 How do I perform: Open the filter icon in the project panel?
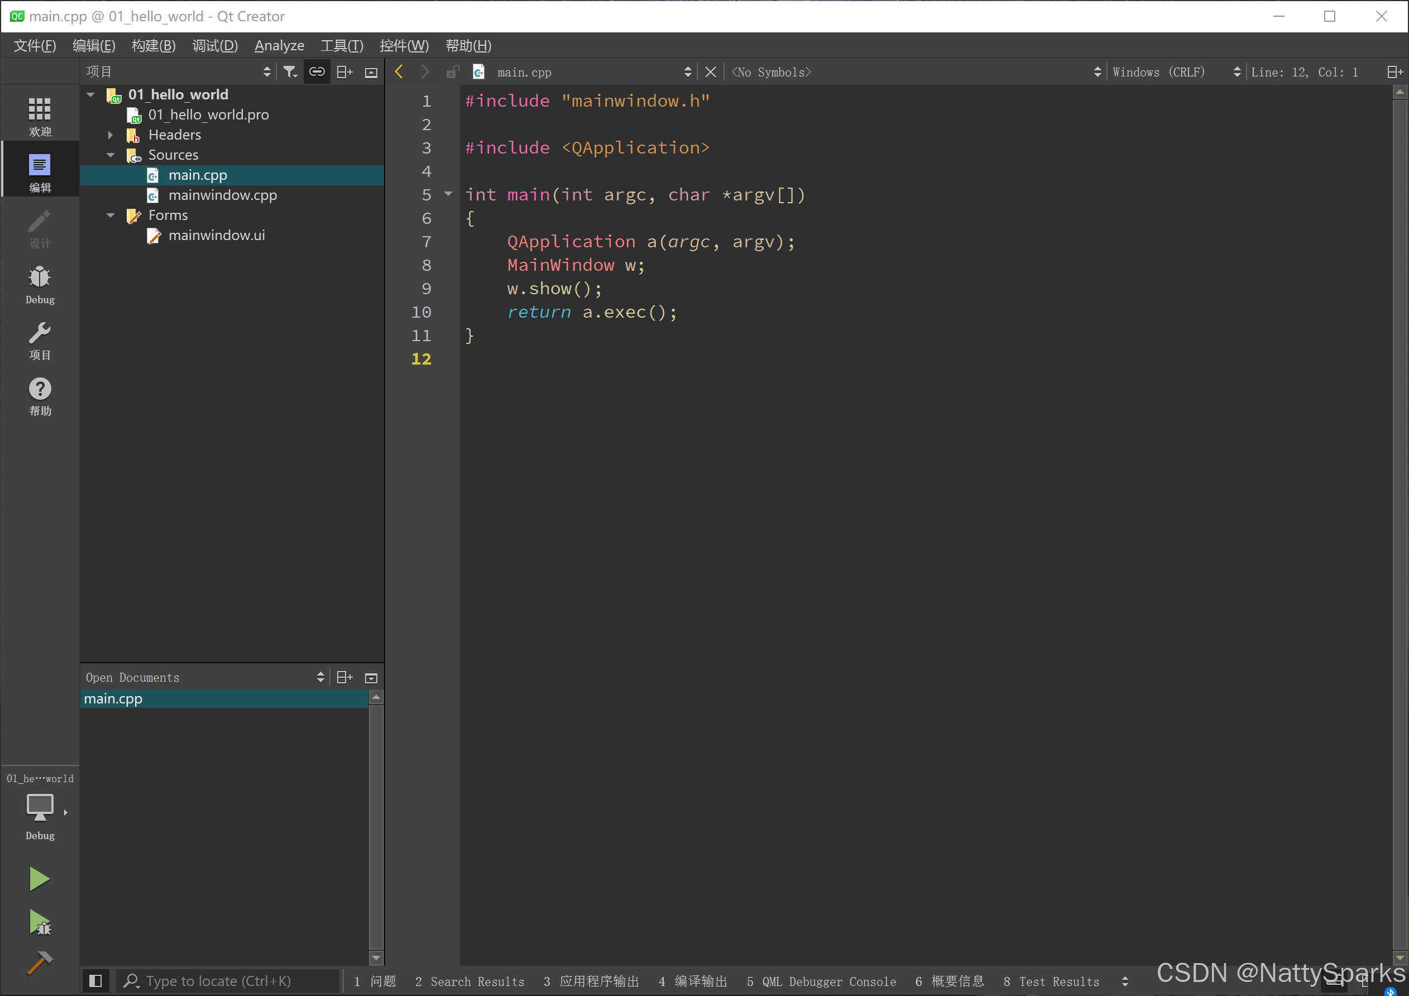coord(290,71)
